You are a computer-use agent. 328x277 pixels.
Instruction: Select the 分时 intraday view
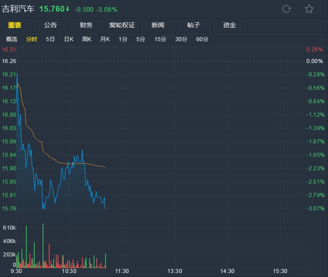point(32,39)
